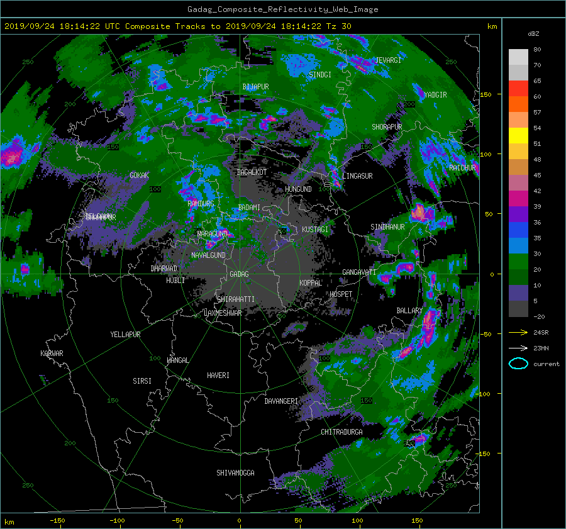
Task: Click the red 60 dBZ color swatch
Action: point(518,89)
